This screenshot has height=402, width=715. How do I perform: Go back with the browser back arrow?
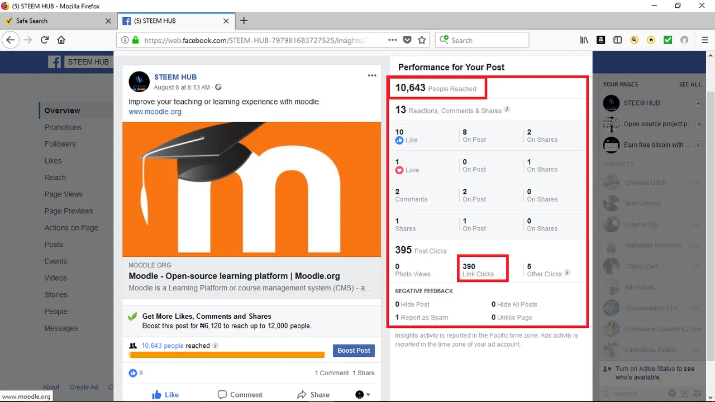pos(10,40)
